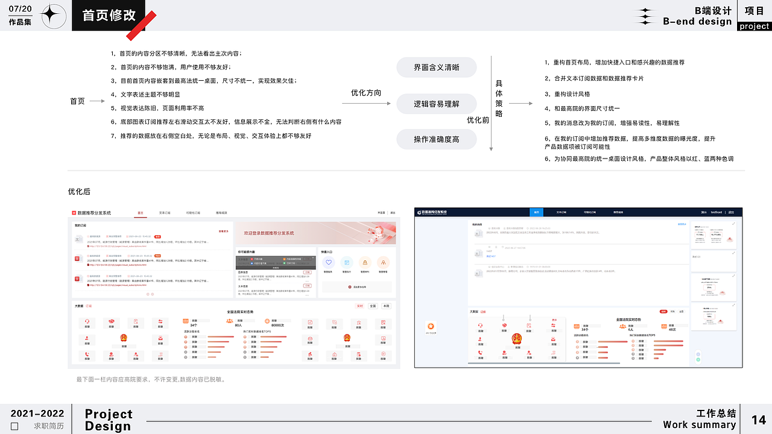Click right national emblem in left mockup
The height and width of the screenshot is (434, 772).
click(347, 338)
